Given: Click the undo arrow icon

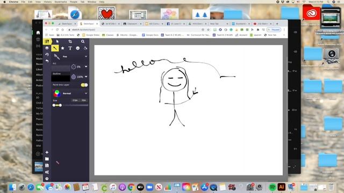Looking at the screenshot, I should (x=47, y=61).
